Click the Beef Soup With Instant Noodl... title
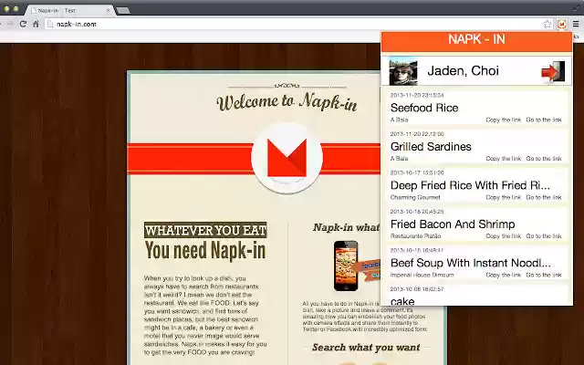 (471, 263)
